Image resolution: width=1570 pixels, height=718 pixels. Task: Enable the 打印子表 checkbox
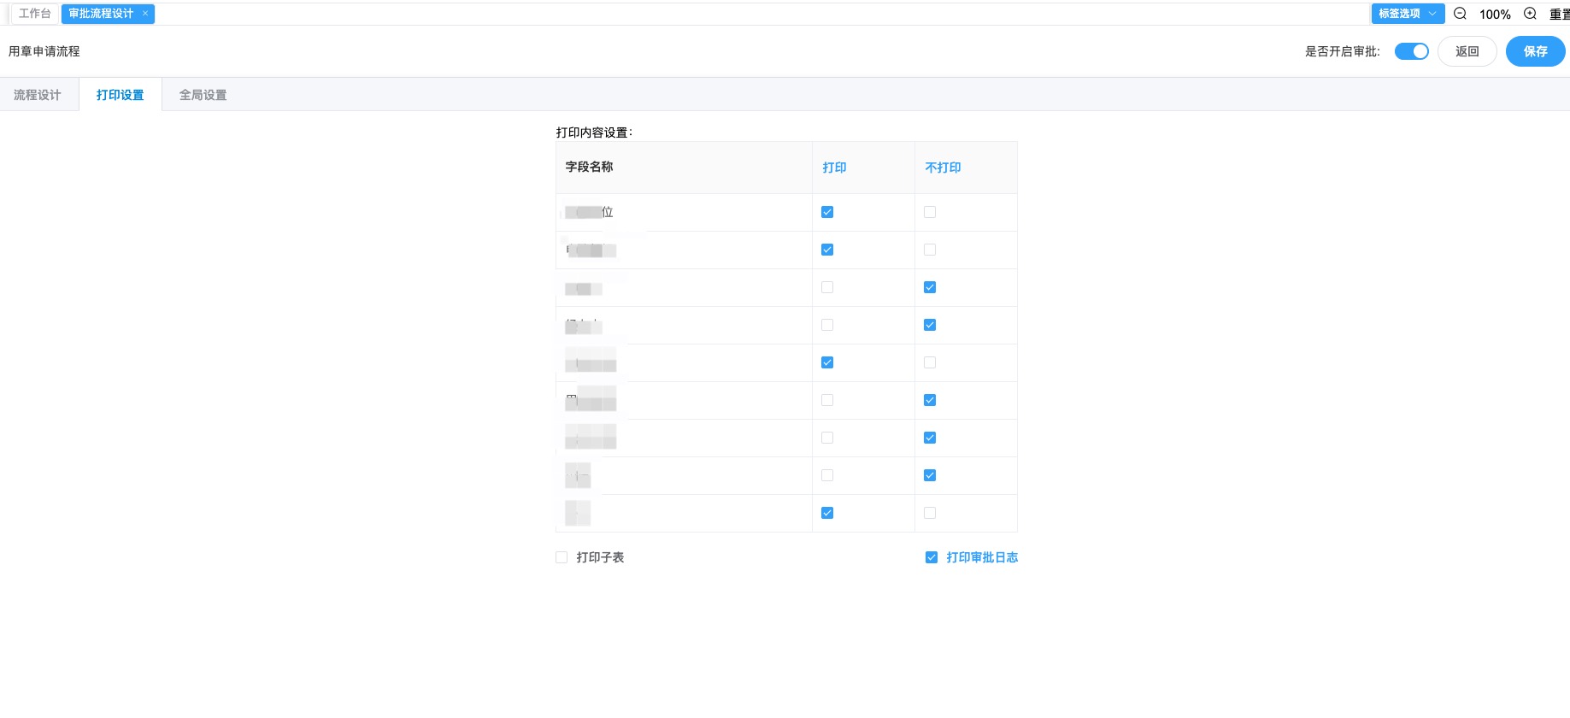pos(562,557)
